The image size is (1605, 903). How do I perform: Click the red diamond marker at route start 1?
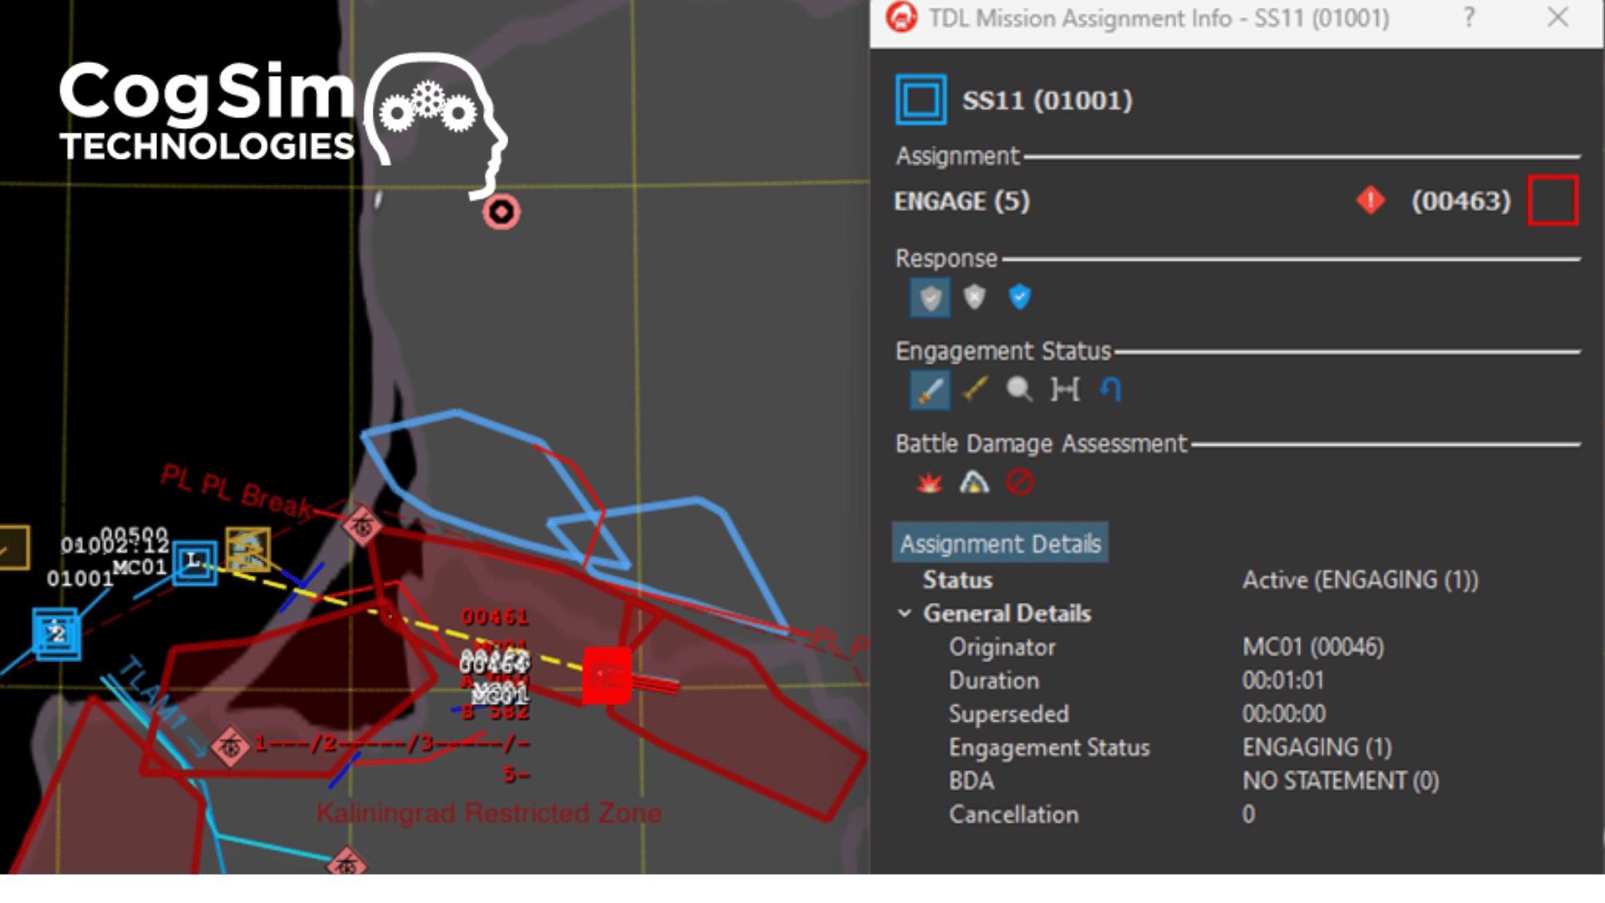(x=230, y=746)
